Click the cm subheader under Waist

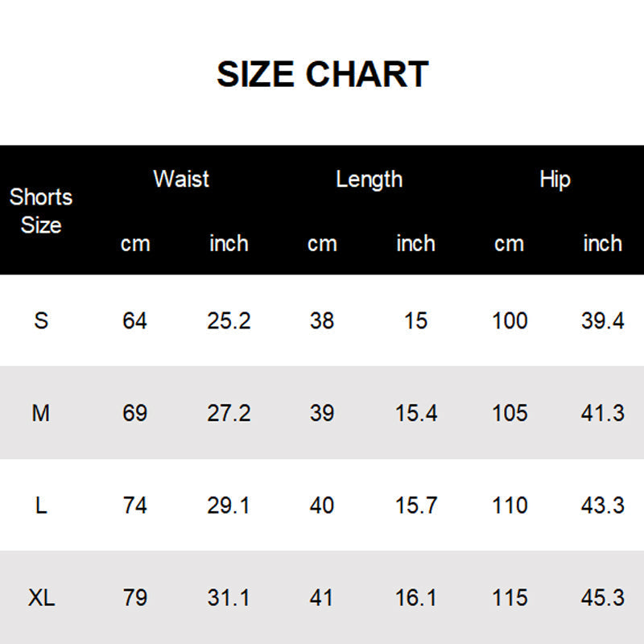135,243
